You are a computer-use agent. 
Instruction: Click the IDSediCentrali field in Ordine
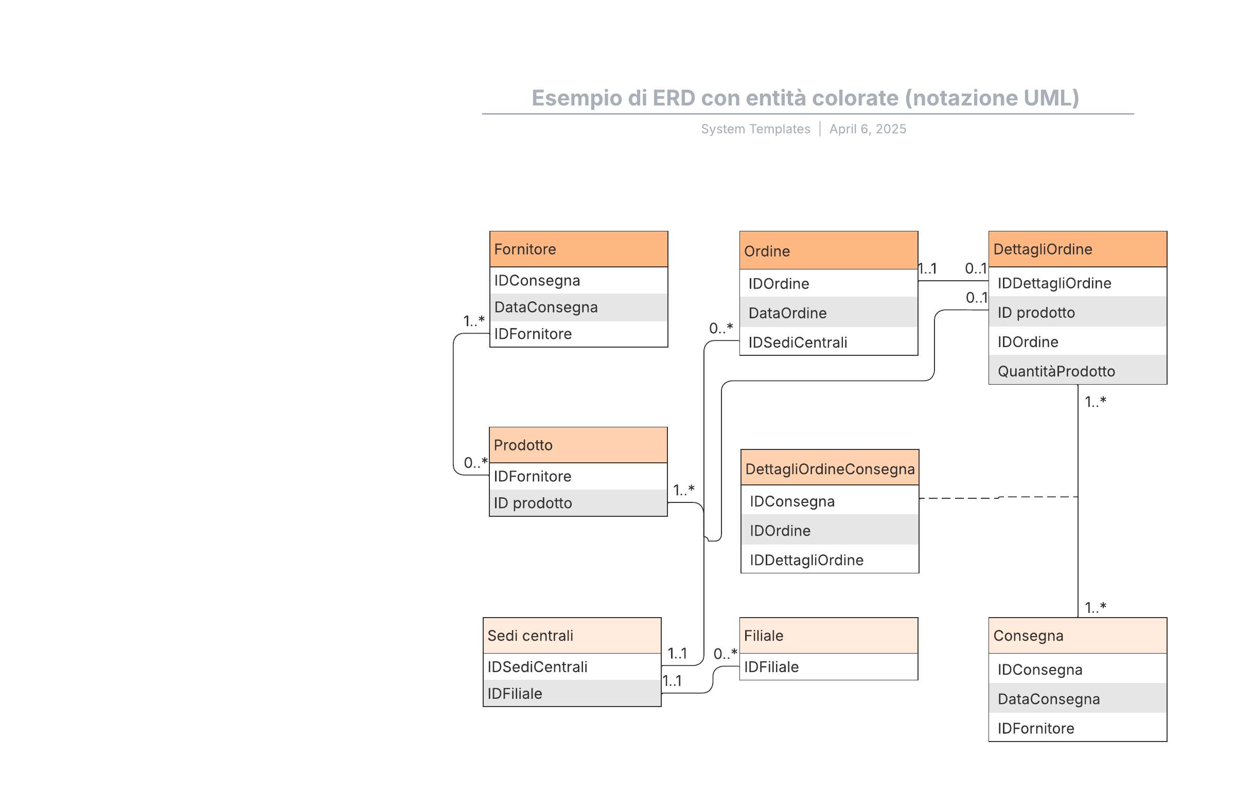click(x=828, y=342)
